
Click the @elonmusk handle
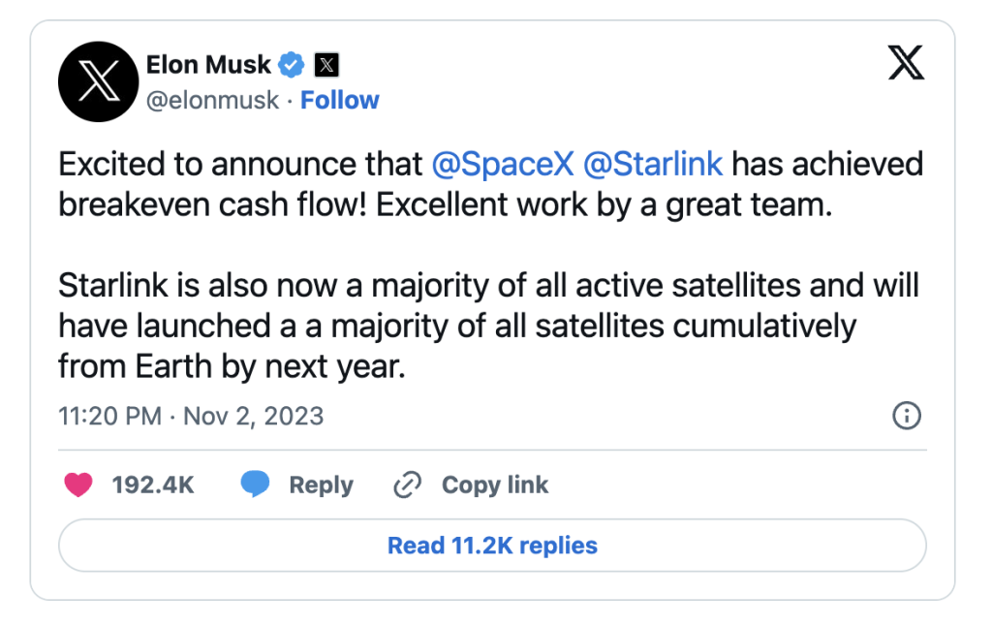point(212,100)
